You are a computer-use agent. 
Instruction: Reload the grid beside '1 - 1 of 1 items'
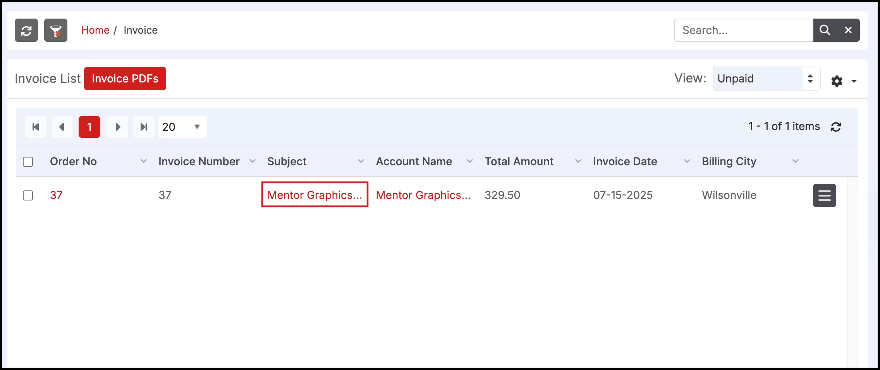835,127
